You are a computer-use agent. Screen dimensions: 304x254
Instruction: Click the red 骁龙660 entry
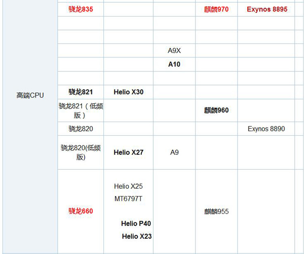pos(81,211)
